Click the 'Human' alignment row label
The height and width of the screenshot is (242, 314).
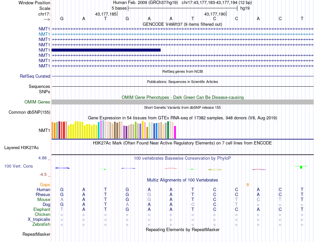pos(43,190)
